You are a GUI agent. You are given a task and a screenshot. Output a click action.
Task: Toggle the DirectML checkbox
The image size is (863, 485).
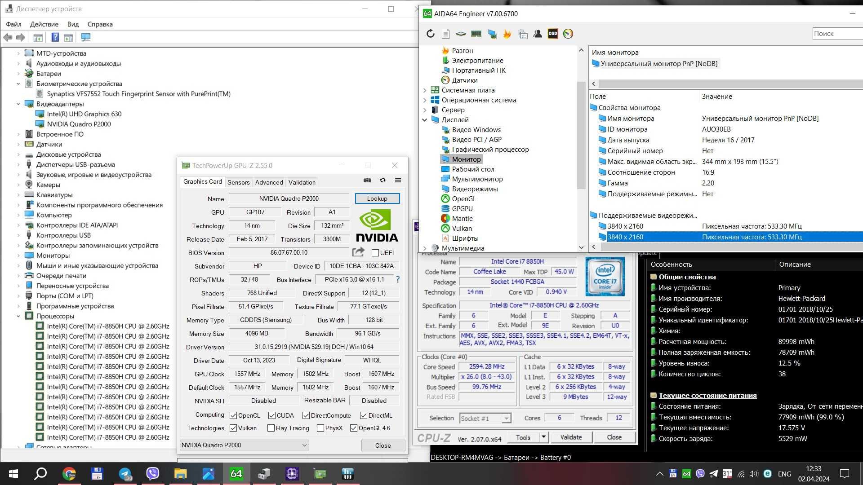[364, 415]
